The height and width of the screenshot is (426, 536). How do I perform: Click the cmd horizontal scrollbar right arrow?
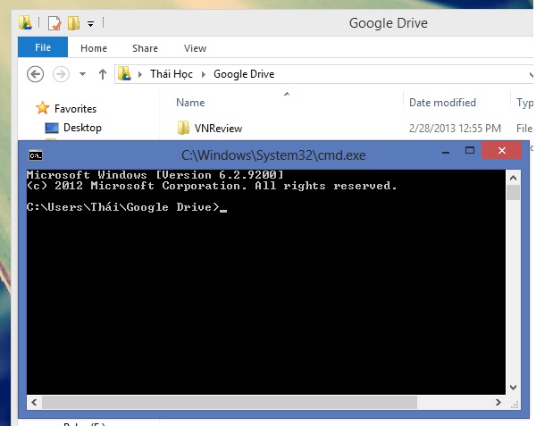point(498,402)
